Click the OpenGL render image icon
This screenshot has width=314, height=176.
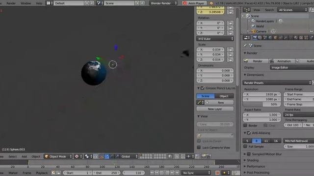coord(203,156)
